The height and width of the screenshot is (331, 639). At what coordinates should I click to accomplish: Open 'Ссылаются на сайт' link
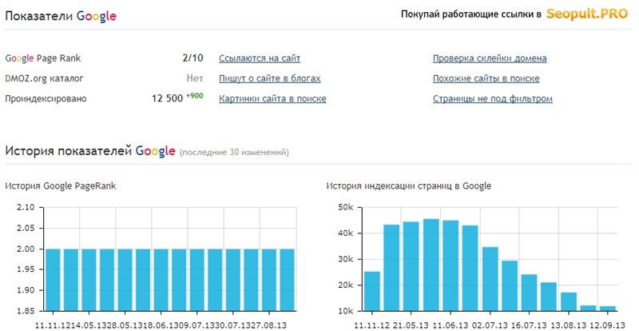pyautogui.click(x=260, y=58)
